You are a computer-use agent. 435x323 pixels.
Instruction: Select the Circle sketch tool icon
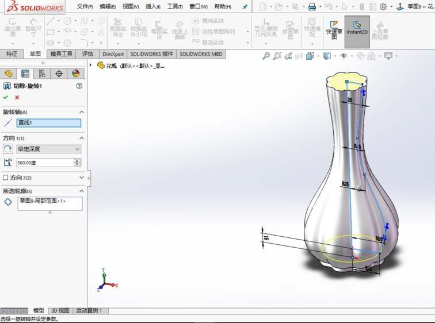[x=67, y=21]
